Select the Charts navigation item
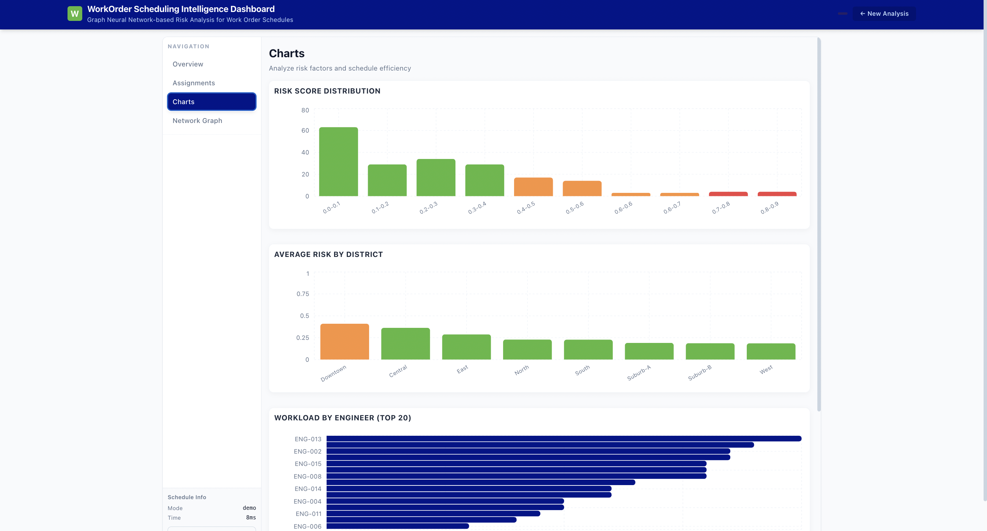Viewport: 987px width, 531px height. [211, 101]
